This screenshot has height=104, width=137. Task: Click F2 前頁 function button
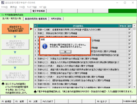[20, 102]
